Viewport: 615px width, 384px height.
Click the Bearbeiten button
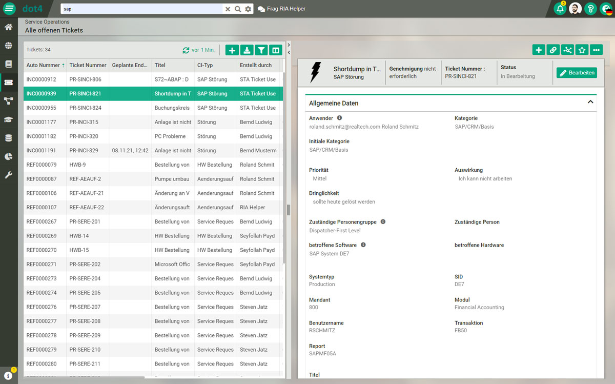(x=576, y=72)
